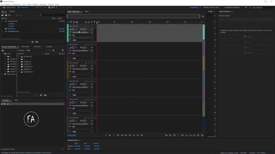Click the open file icon in File panel

3,15
